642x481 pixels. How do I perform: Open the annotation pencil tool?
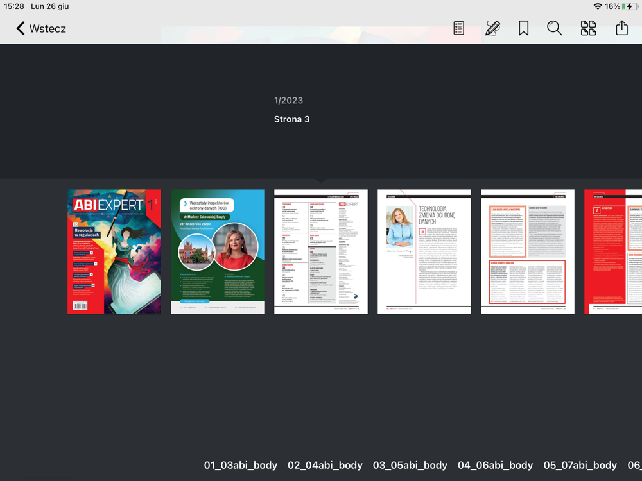pyautogui.click(x=492, y=28)
